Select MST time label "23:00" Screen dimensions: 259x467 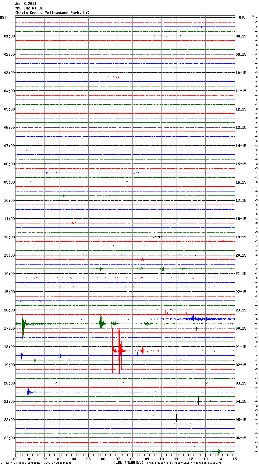pos(9,438)
